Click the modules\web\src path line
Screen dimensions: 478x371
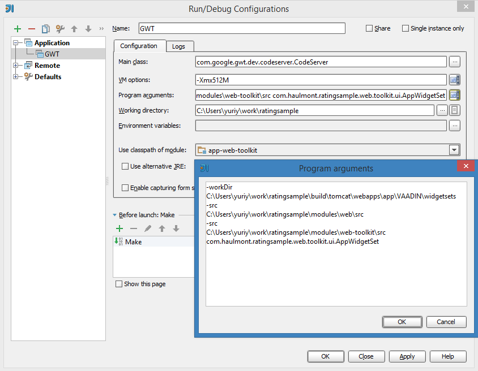(x=285, y=214)
